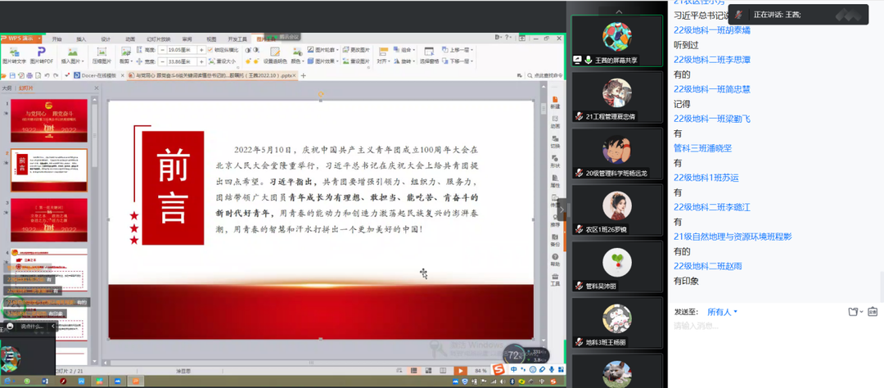Open the 动画 sidebar panel icon
This screenshot has height=388, width=884.
pos(555,120)
